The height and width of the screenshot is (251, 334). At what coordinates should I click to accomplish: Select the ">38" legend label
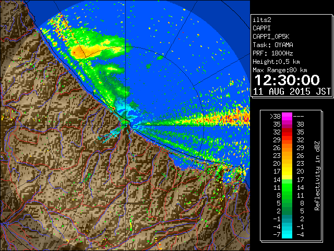(275, 117)
